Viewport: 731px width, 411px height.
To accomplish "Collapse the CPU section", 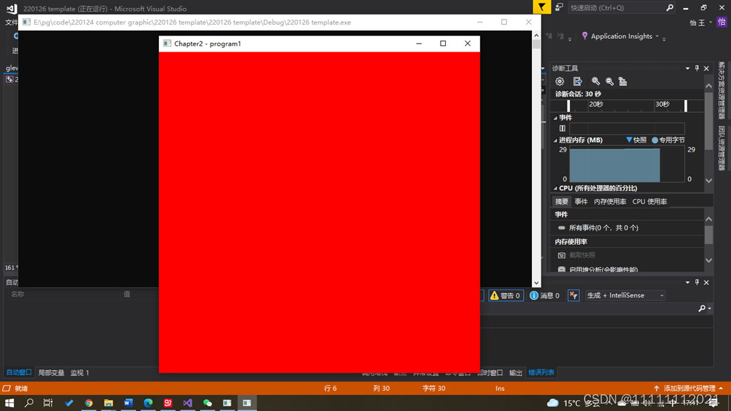I will (555, 188).
